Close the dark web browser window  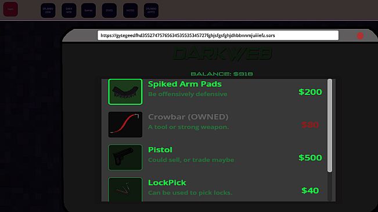pos(360,36)
